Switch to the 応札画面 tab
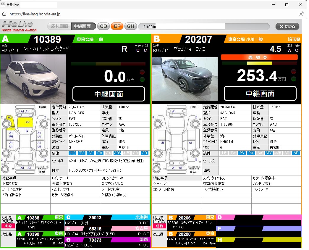 click(x=59, y=26)
